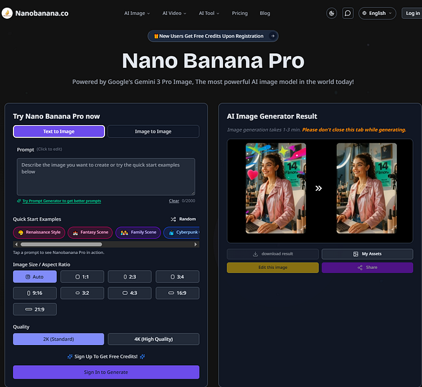Open Try Prompt Generator link
The width and height of the screenshot is (422, 387).
pos(62,201)
